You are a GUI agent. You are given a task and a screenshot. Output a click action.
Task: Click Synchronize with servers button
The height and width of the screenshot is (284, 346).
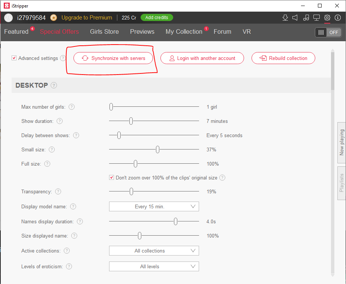click(113, 58)
